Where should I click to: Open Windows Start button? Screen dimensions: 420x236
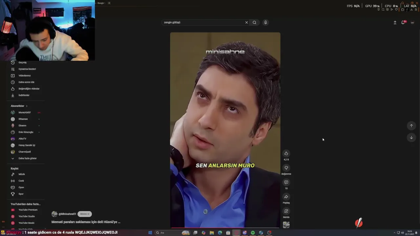pos(150,233)
